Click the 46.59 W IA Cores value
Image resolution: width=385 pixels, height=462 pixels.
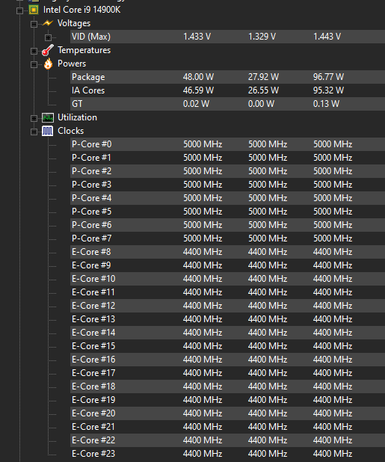point(198,90)
